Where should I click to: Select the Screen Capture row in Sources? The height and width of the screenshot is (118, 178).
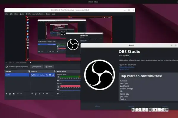click(43, 75)
